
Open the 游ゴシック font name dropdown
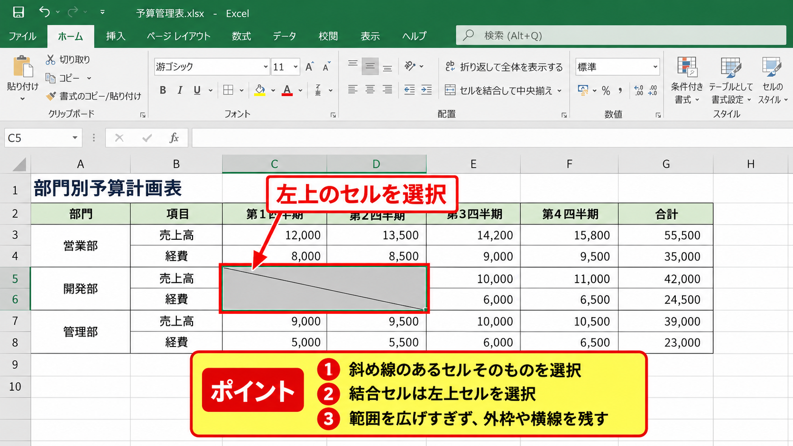265,67
